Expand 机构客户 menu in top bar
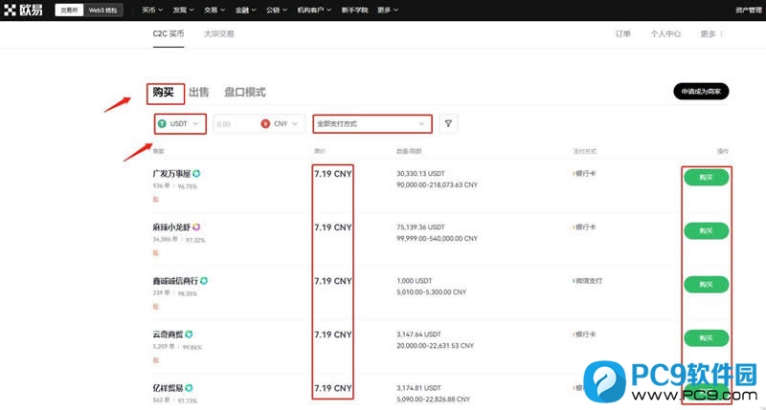766x410 pixels. tap(314, 11)
